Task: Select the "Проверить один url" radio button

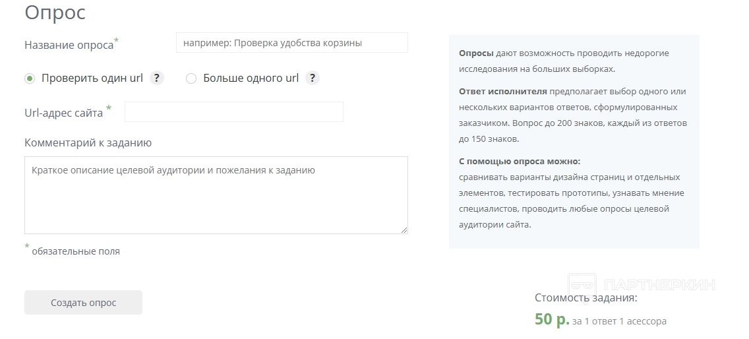Action: [30, 78]
